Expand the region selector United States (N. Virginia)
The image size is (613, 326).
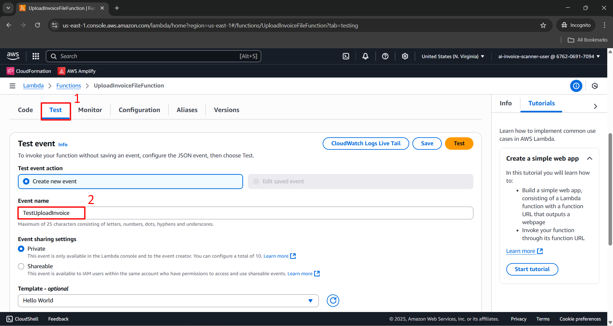(453, 57)
